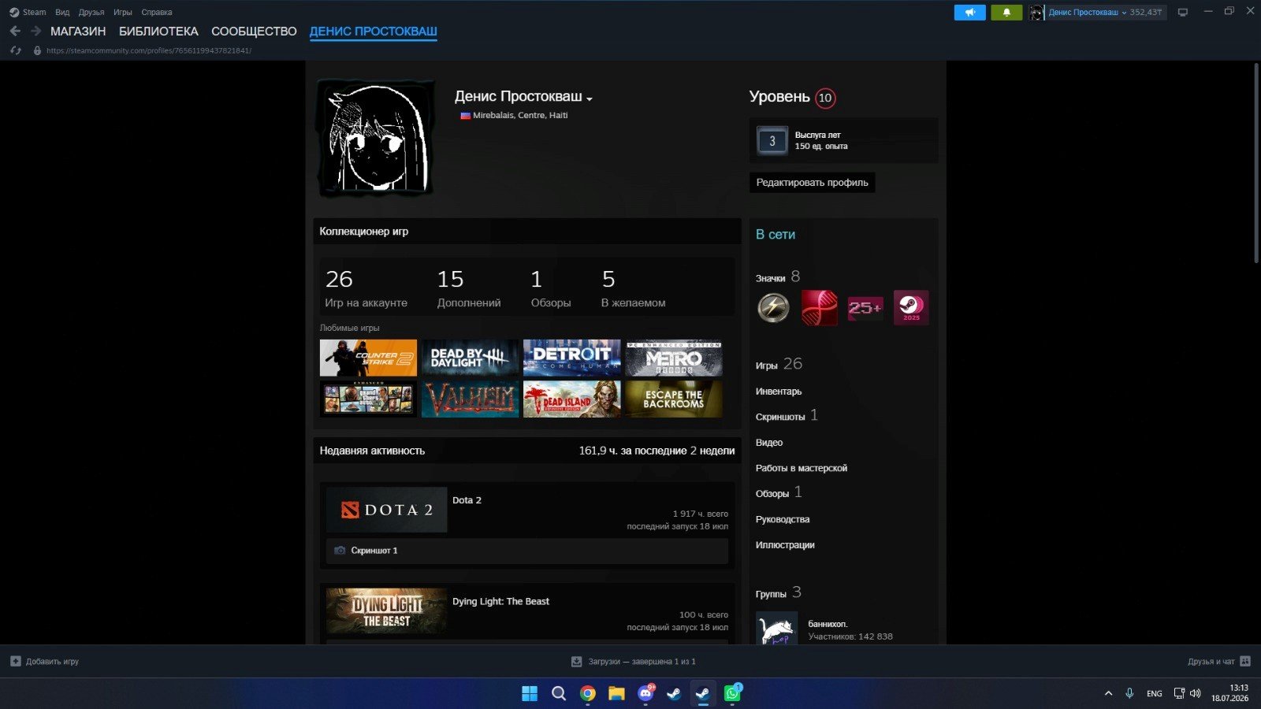
Task: Click the large profile avatar picture
Action: pos(375,138)
